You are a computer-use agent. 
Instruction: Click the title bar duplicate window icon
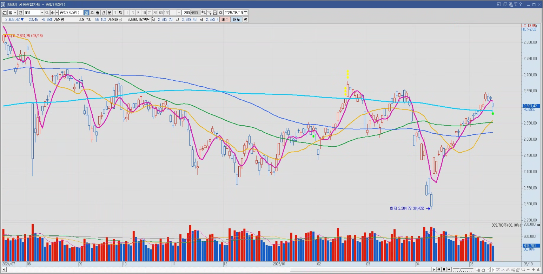coord(505,4)
